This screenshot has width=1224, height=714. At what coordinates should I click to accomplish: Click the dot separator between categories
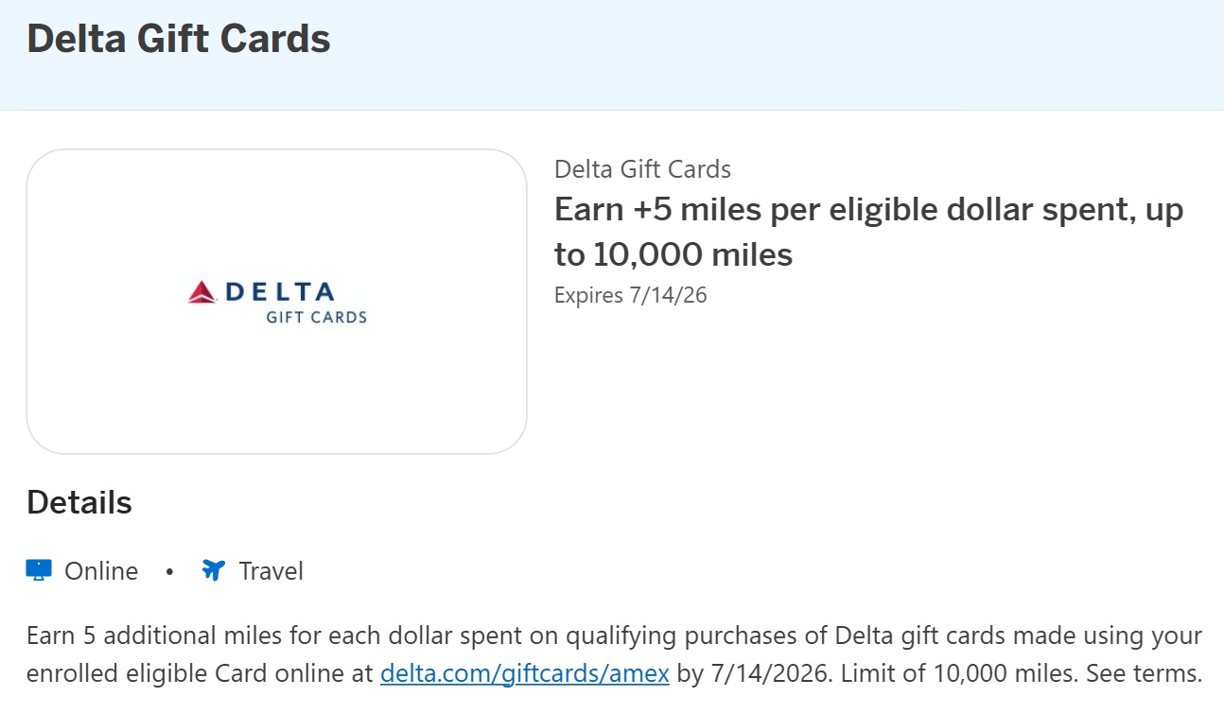(x=170, y=571)
